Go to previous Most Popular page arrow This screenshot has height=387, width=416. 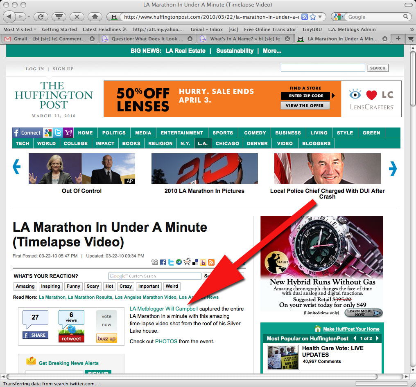355,338
